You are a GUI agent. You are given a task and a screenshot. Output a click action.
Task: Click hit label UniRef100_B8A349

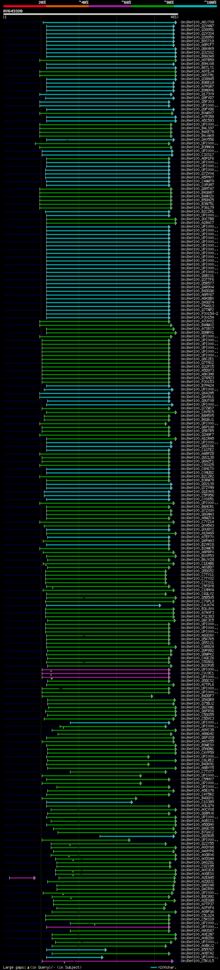tap(197, 56)
